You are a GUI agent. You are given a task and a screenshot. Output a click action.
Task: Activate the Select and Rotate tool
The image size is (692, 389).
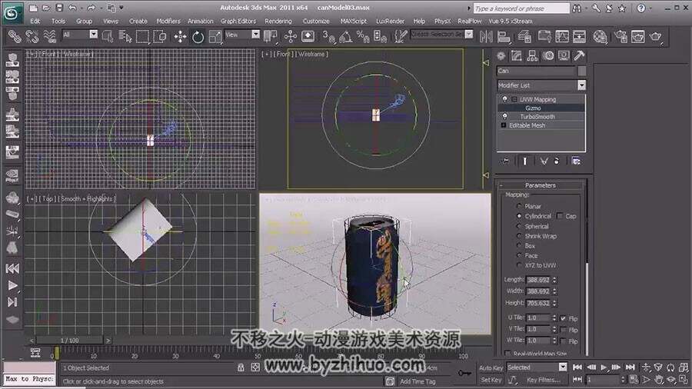coord(198,37)
